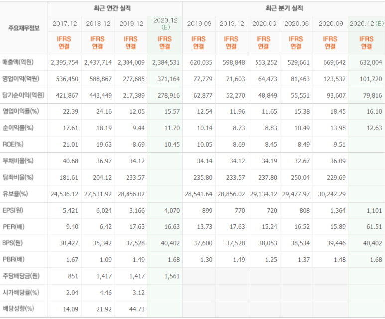Click the 영업이익률(%) row label
385x319 pixels.
(21, 111)
